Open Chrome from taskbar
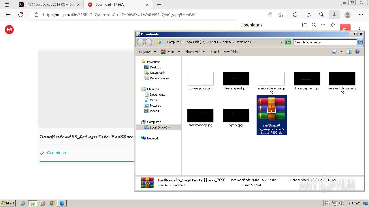This screenshot has width=369, height=207. pos(52,203)
